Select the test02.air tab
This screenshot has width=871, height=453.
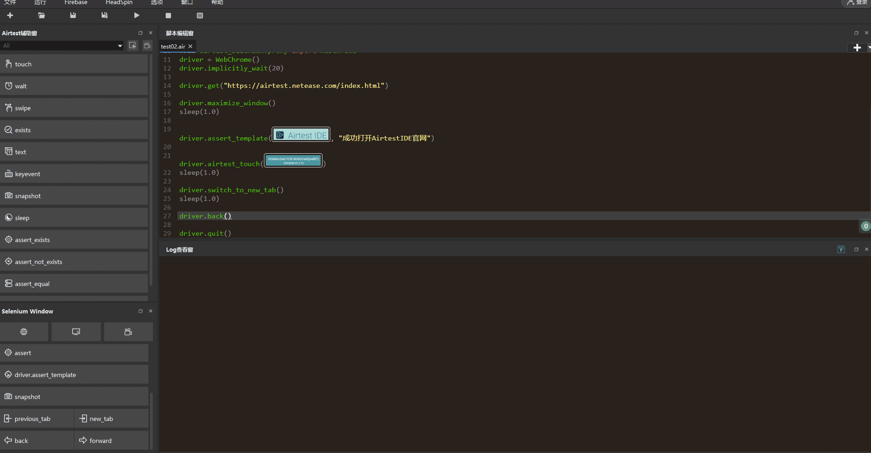pos(173,46)
